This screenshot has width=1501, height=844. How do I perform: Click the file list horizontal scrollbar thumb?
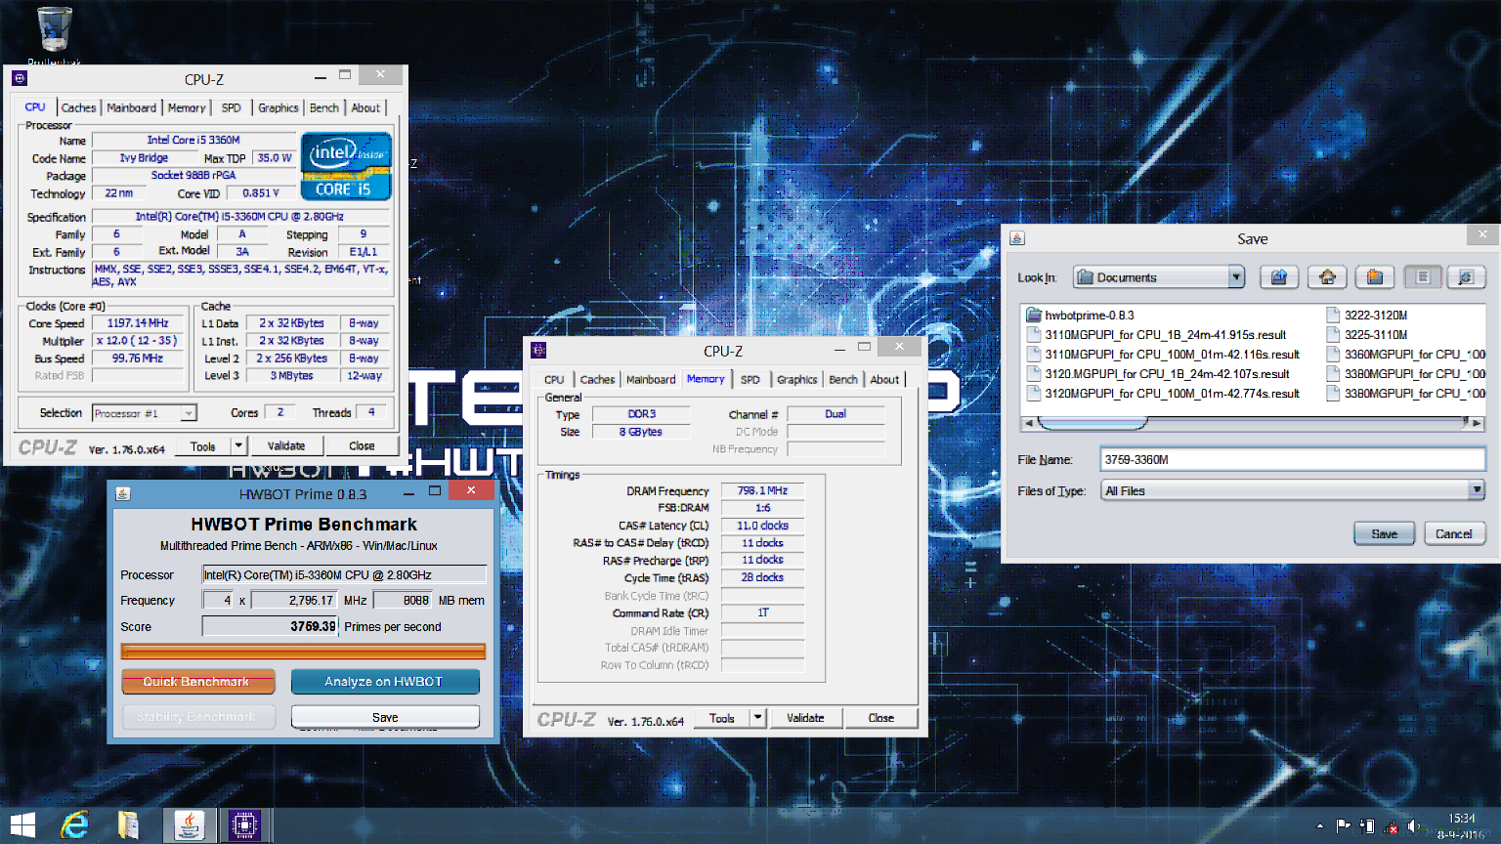(x=1093, y=423)
